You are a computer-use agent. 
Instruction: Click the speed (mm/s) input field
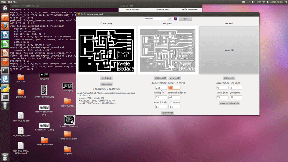[222, 88]
